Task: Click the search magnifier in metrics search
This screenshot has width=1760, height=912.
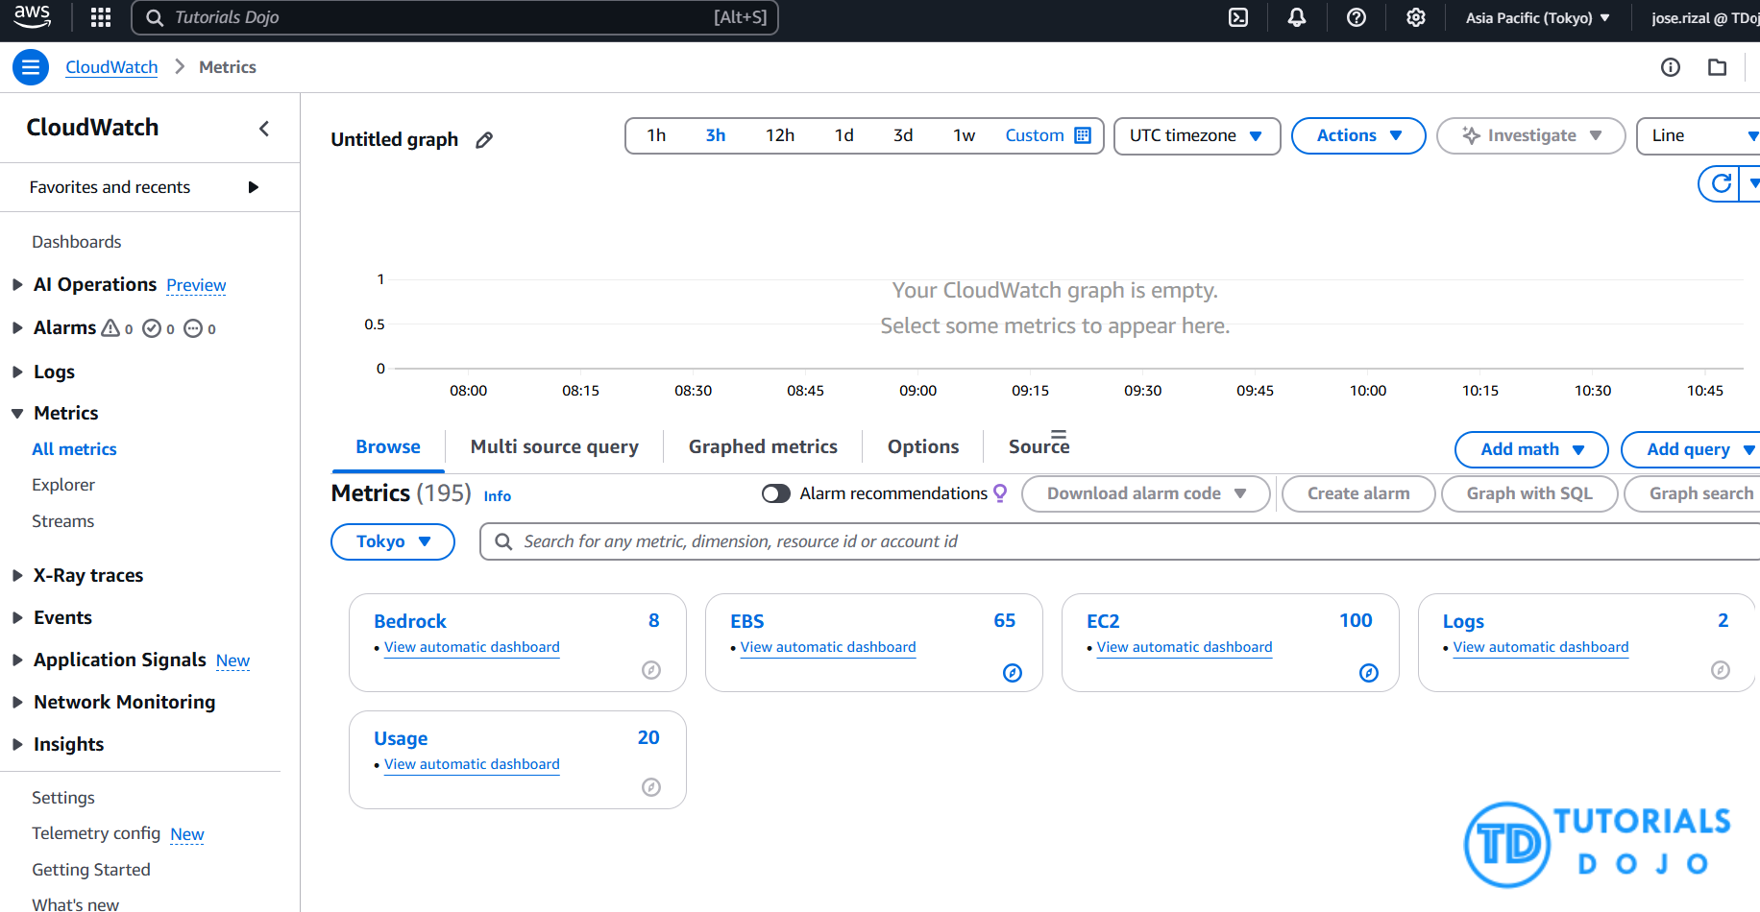Action: (503, 541)
